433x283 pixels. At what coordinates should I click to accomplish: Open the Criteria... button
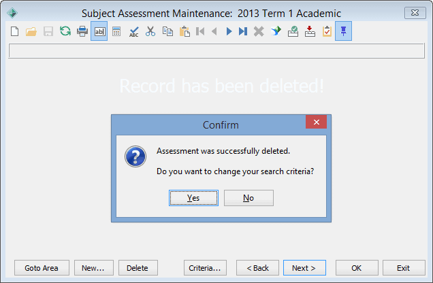click(205, 268)
